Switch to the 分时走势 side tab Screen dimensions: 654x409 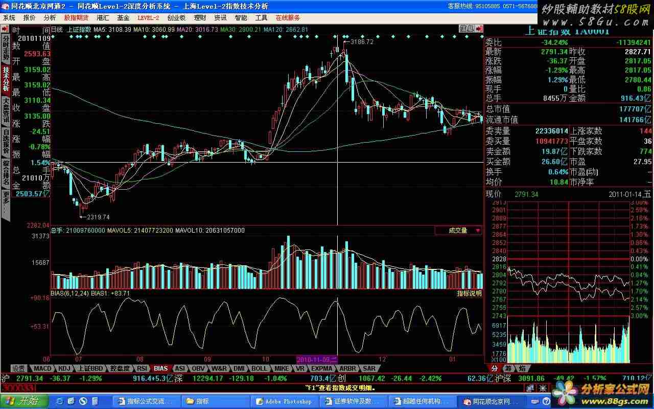[x=6, y=48]
